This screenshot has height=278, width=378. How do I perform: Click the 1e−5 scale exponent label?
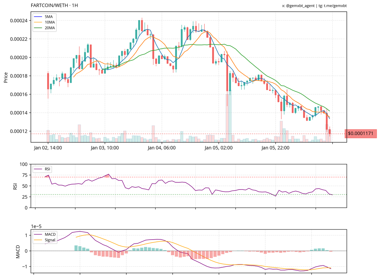coord(37,226)
